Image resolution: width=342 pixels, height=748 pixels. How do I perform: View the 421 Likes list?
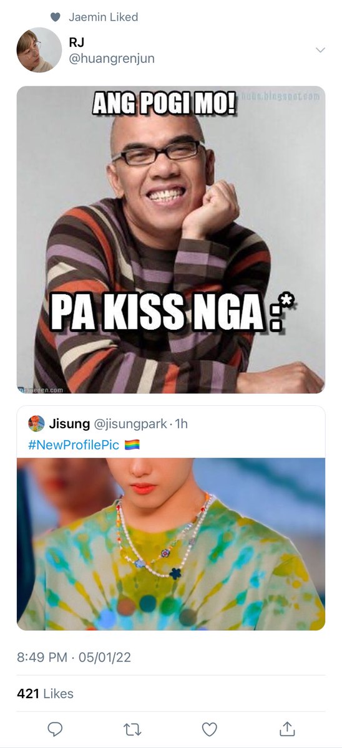(45, 693)
